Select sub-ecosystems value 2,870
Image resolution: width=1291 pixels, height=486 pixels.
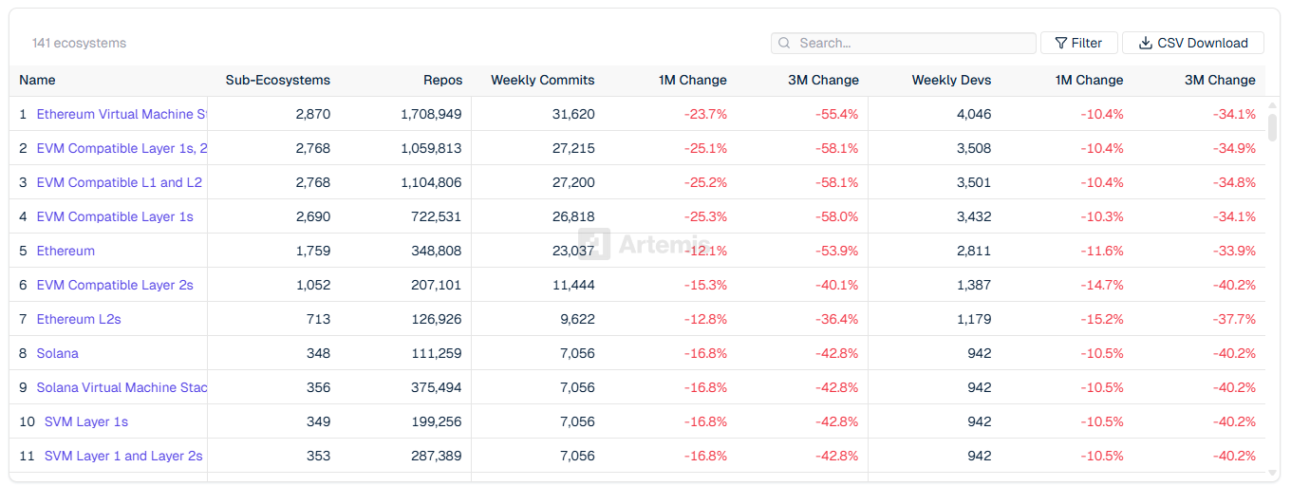click(x=313, y=114)
